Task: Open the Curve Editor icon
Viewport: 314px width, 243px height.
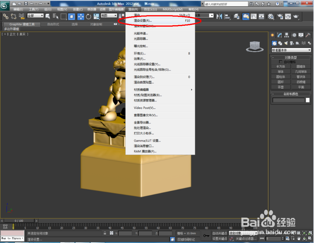Action: point(254,16)
